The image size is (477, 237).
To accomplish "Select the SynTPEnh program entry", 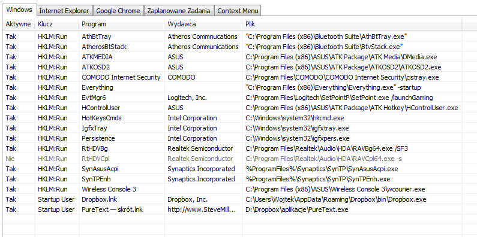I will click(96, 179).
